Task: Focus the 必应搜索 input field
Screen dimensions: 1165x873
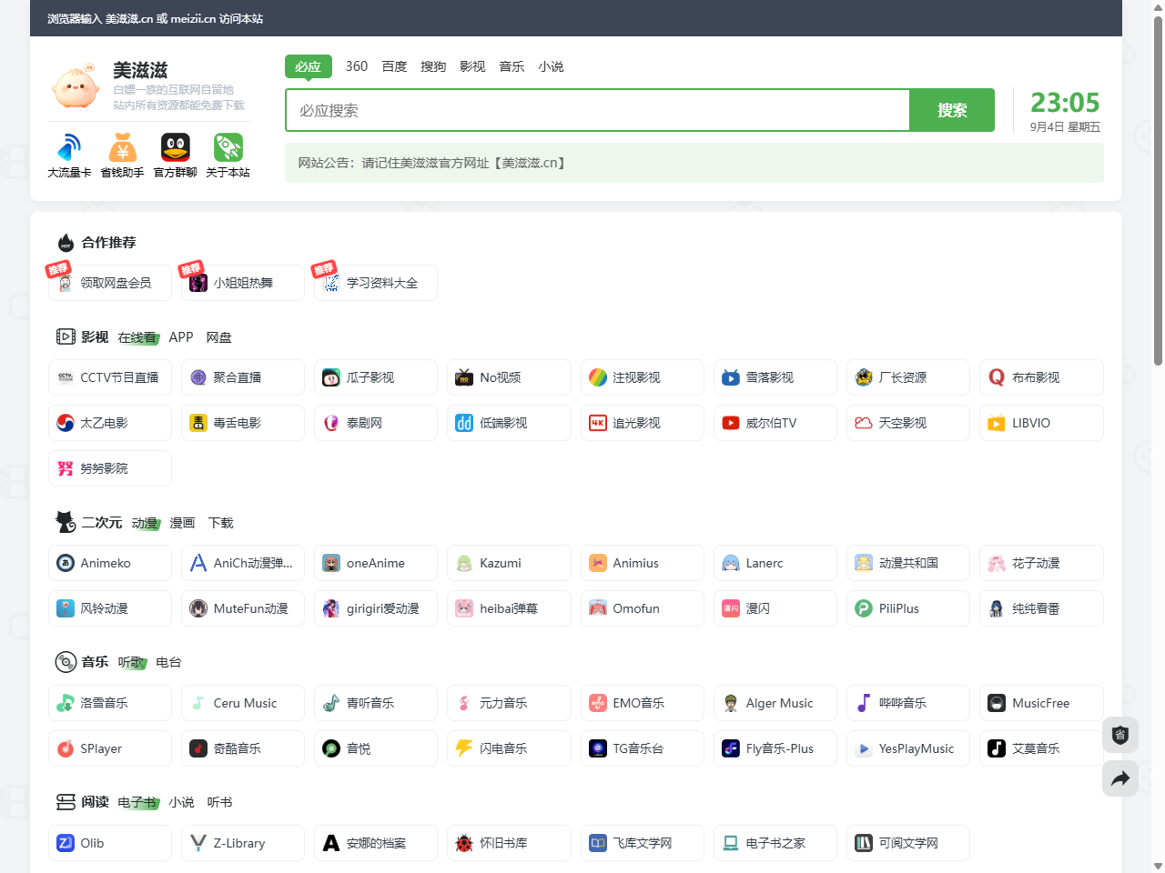Action: 598,110
